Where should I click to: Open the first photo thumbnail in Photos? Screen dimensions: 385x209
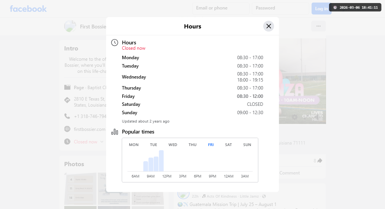80,189
